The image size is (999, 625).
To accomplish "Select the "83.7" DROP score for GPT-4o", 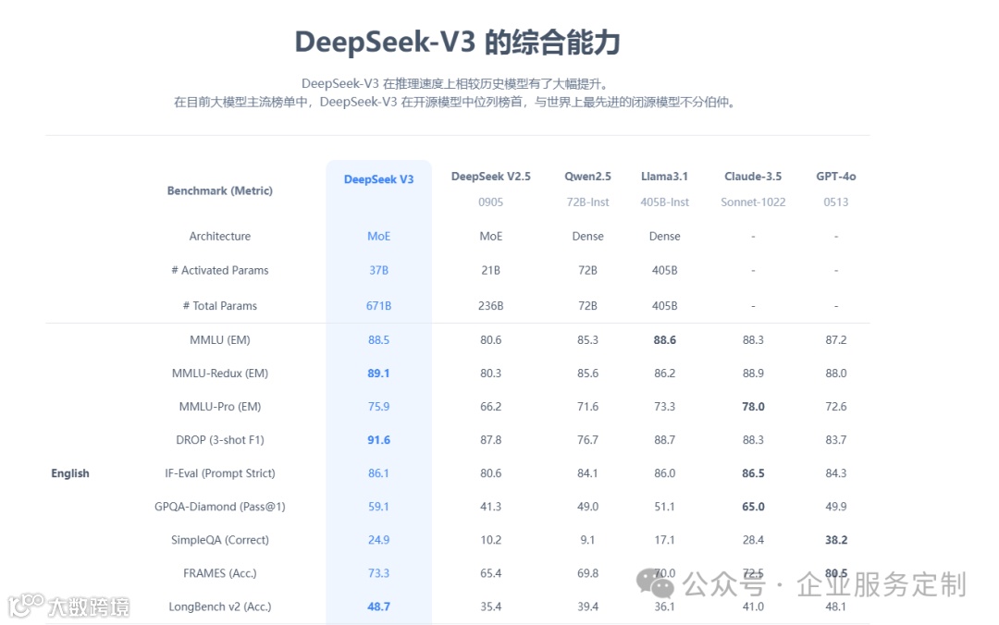I will click(x=836, y=440).
